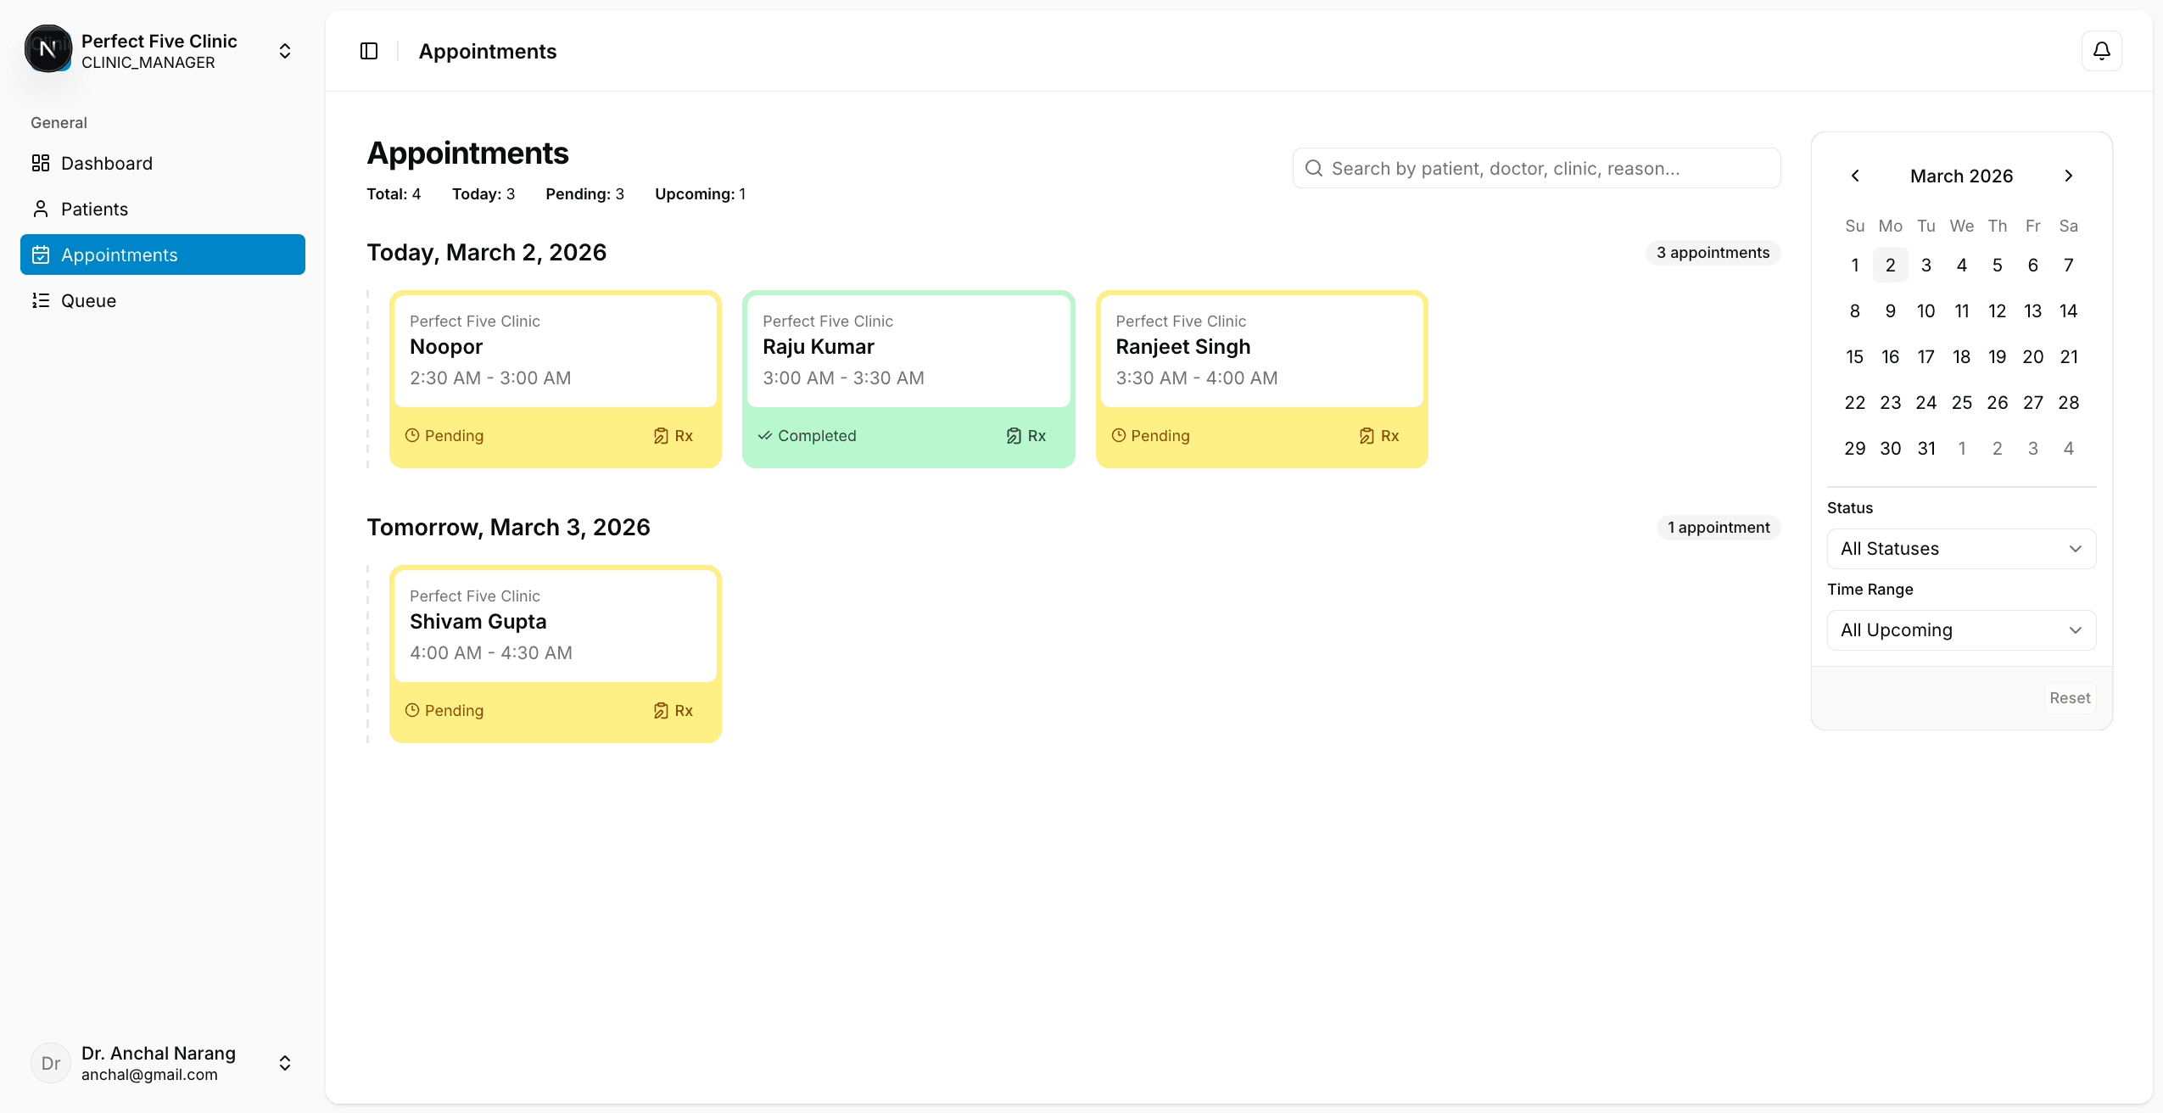Click the Patients icon in the sidebar
Screen dimensions: 2163x1113
click(42, 209)
